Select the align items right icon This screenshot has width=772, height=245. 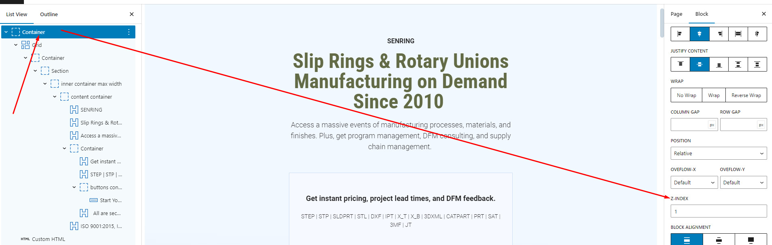pyautogui.click(x=719, y=34)
